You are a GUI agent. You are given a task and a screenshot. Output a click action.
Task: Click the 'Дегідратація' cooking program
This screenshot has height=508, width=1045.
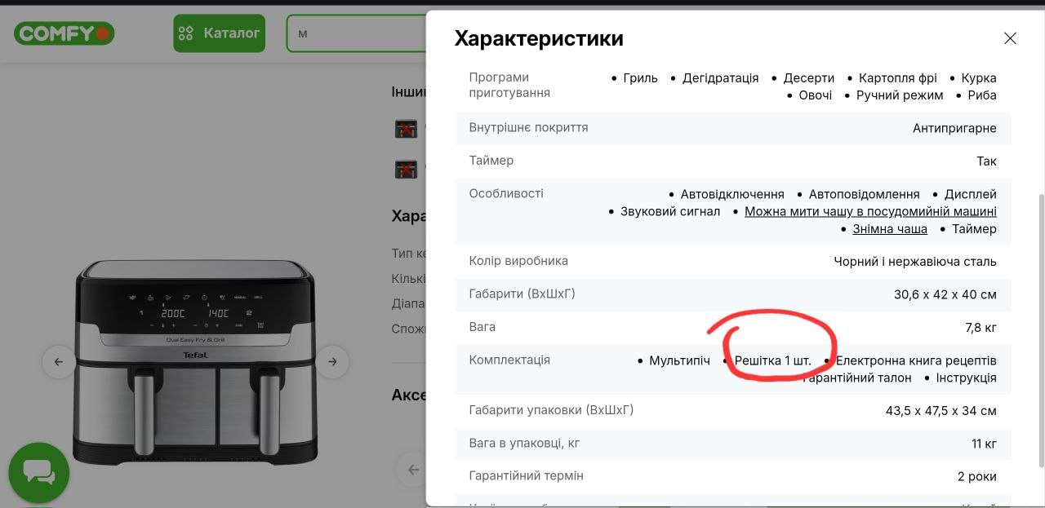tap(720, 78)
